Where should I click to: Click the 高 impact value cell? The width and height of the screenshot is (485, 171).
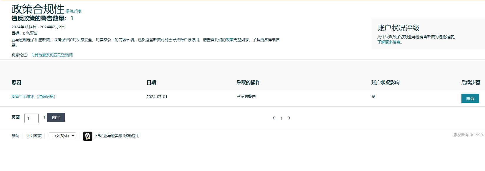pyautogui.click(x=373, y=97)
